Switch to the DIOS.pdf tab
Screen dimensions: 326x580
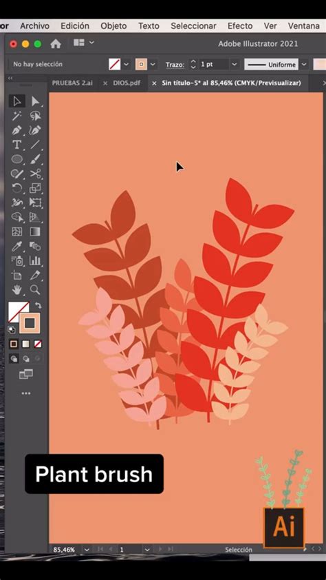(x=127, y=83)
